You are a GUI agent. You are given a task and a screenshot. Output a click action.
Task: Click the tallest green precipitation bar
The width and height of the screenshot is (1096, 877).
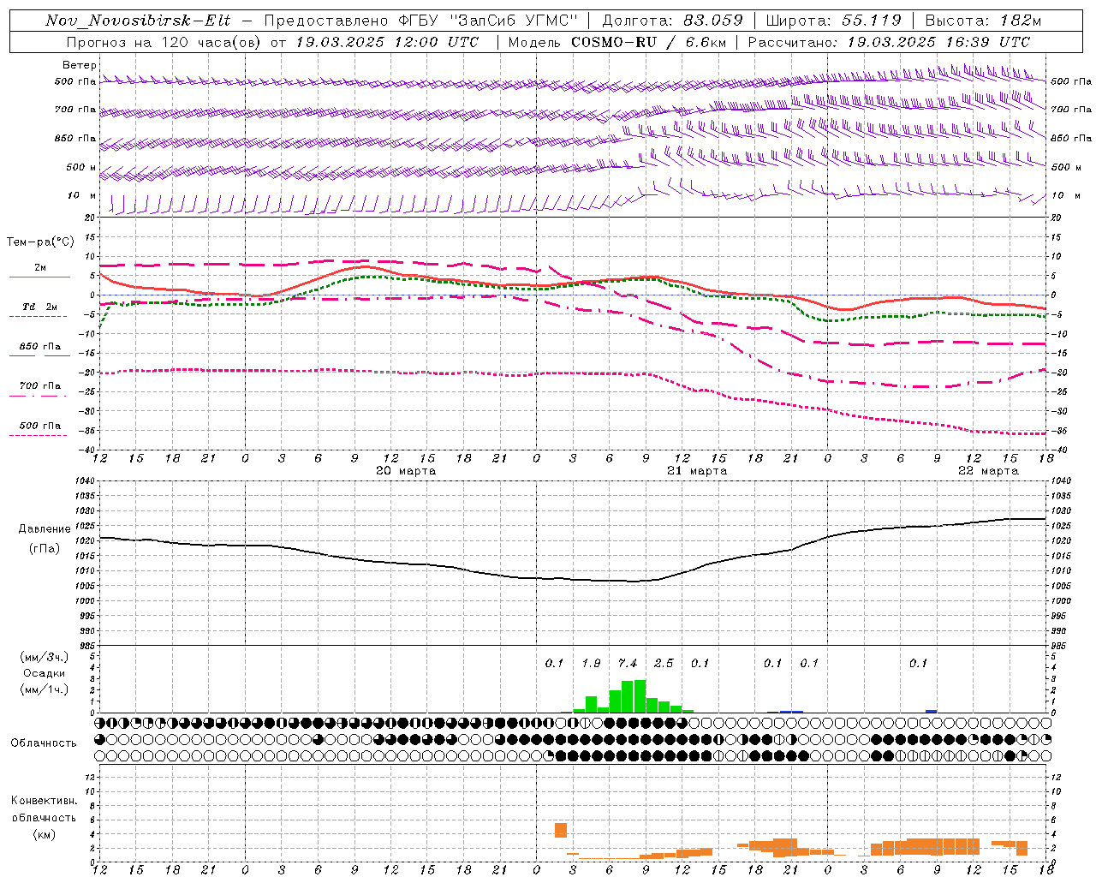pos(640,696)
